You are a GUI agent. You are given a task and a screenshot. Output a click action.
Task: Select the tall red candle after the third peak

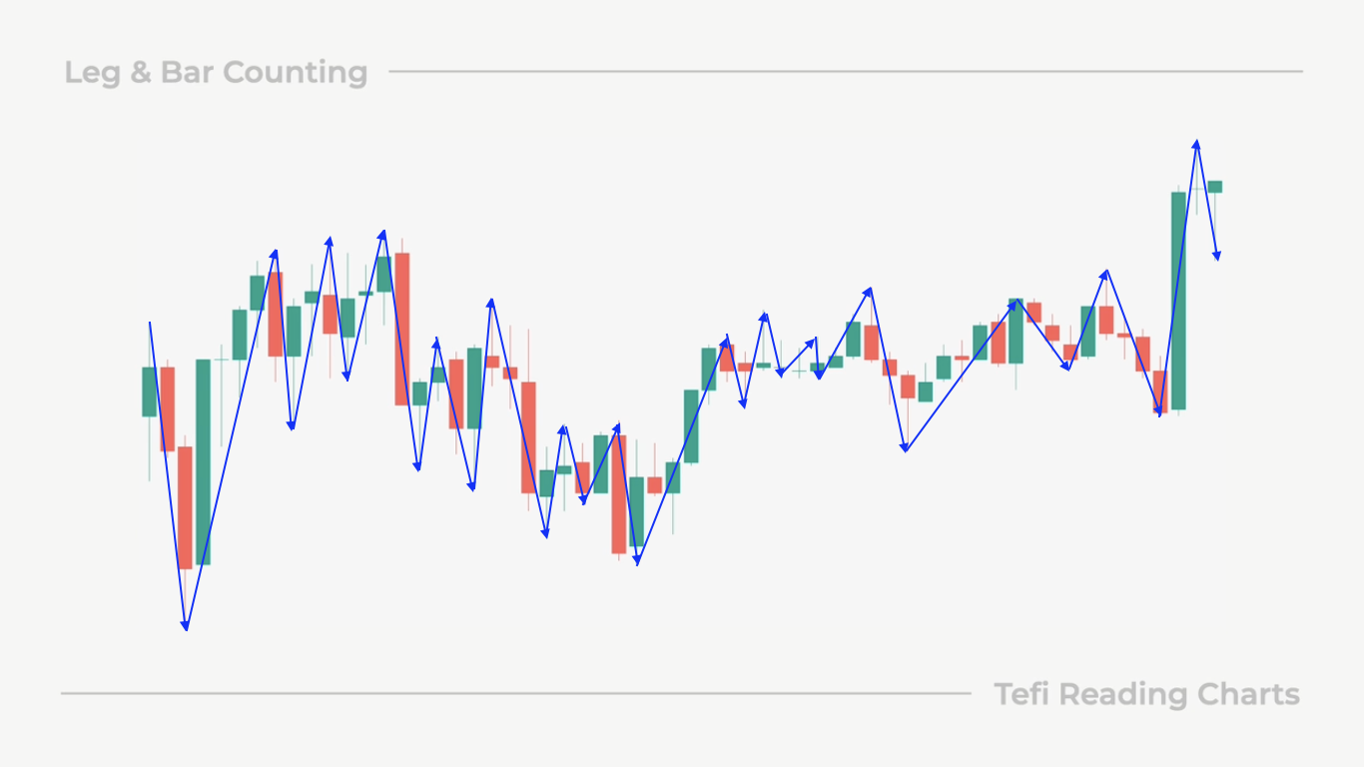tap(402, 329)
